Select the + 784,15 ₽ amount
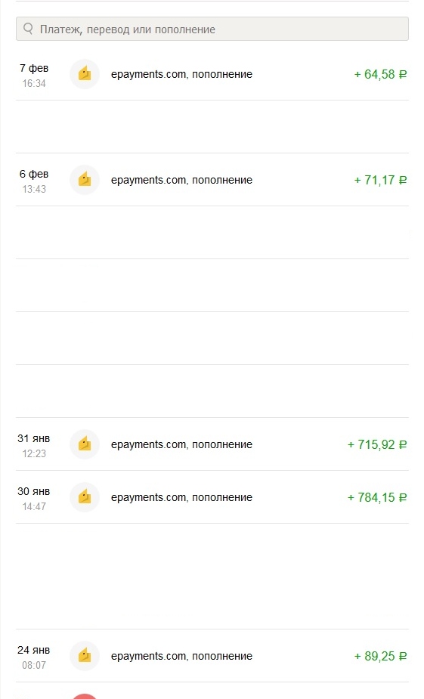This screenshot has height=699, width=424. tap(377, 497)
